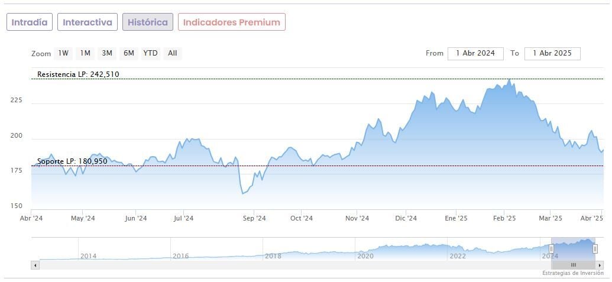
Task: Grab the right navigator range handle
Action: point(595,249)
